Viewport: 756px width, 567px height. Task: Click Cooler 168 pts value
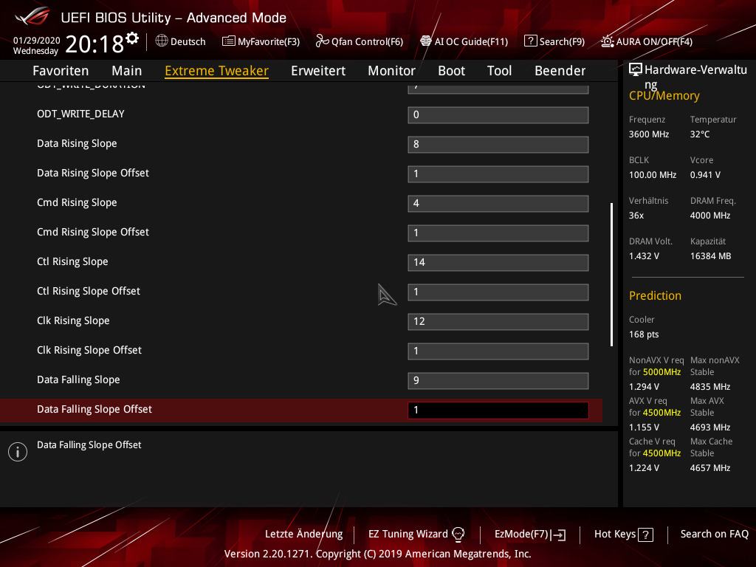tap(644, 334)
